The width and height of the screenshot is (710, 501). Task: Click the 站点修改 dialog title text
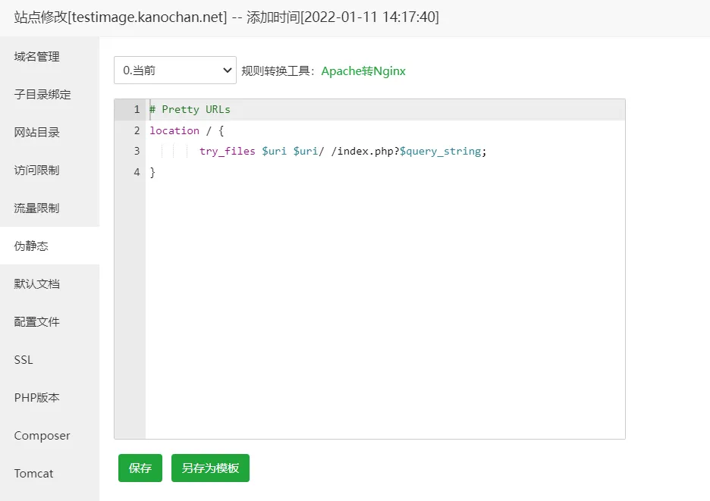point(226,17)
